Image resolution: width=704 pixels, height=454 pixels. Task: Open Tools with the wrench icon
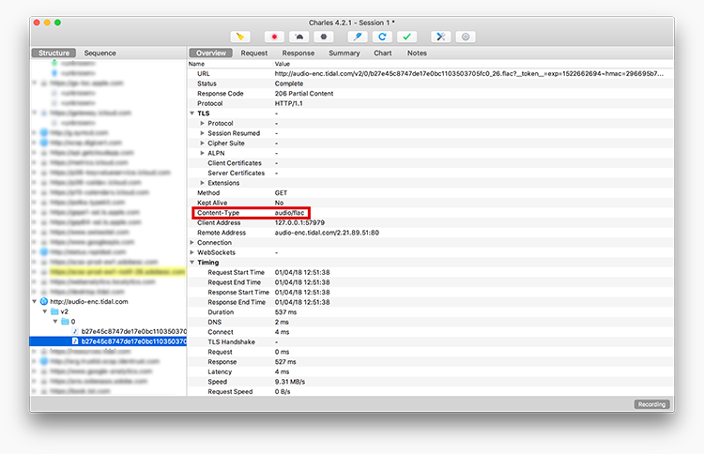[x=441, y=37]
